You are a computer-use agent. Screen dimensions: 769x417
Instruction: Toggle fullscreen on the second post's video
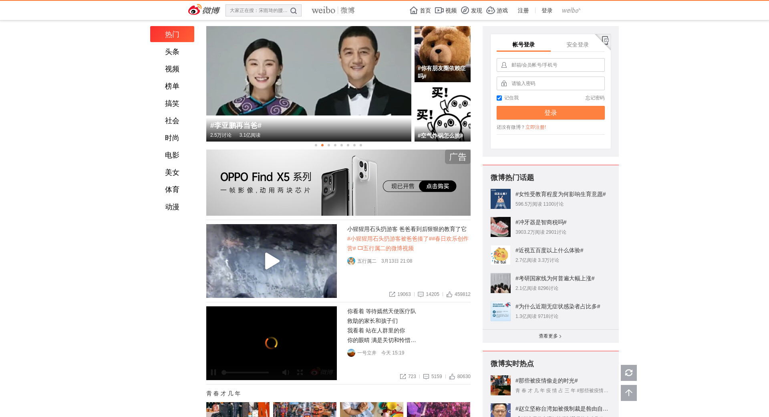(300, 372)
